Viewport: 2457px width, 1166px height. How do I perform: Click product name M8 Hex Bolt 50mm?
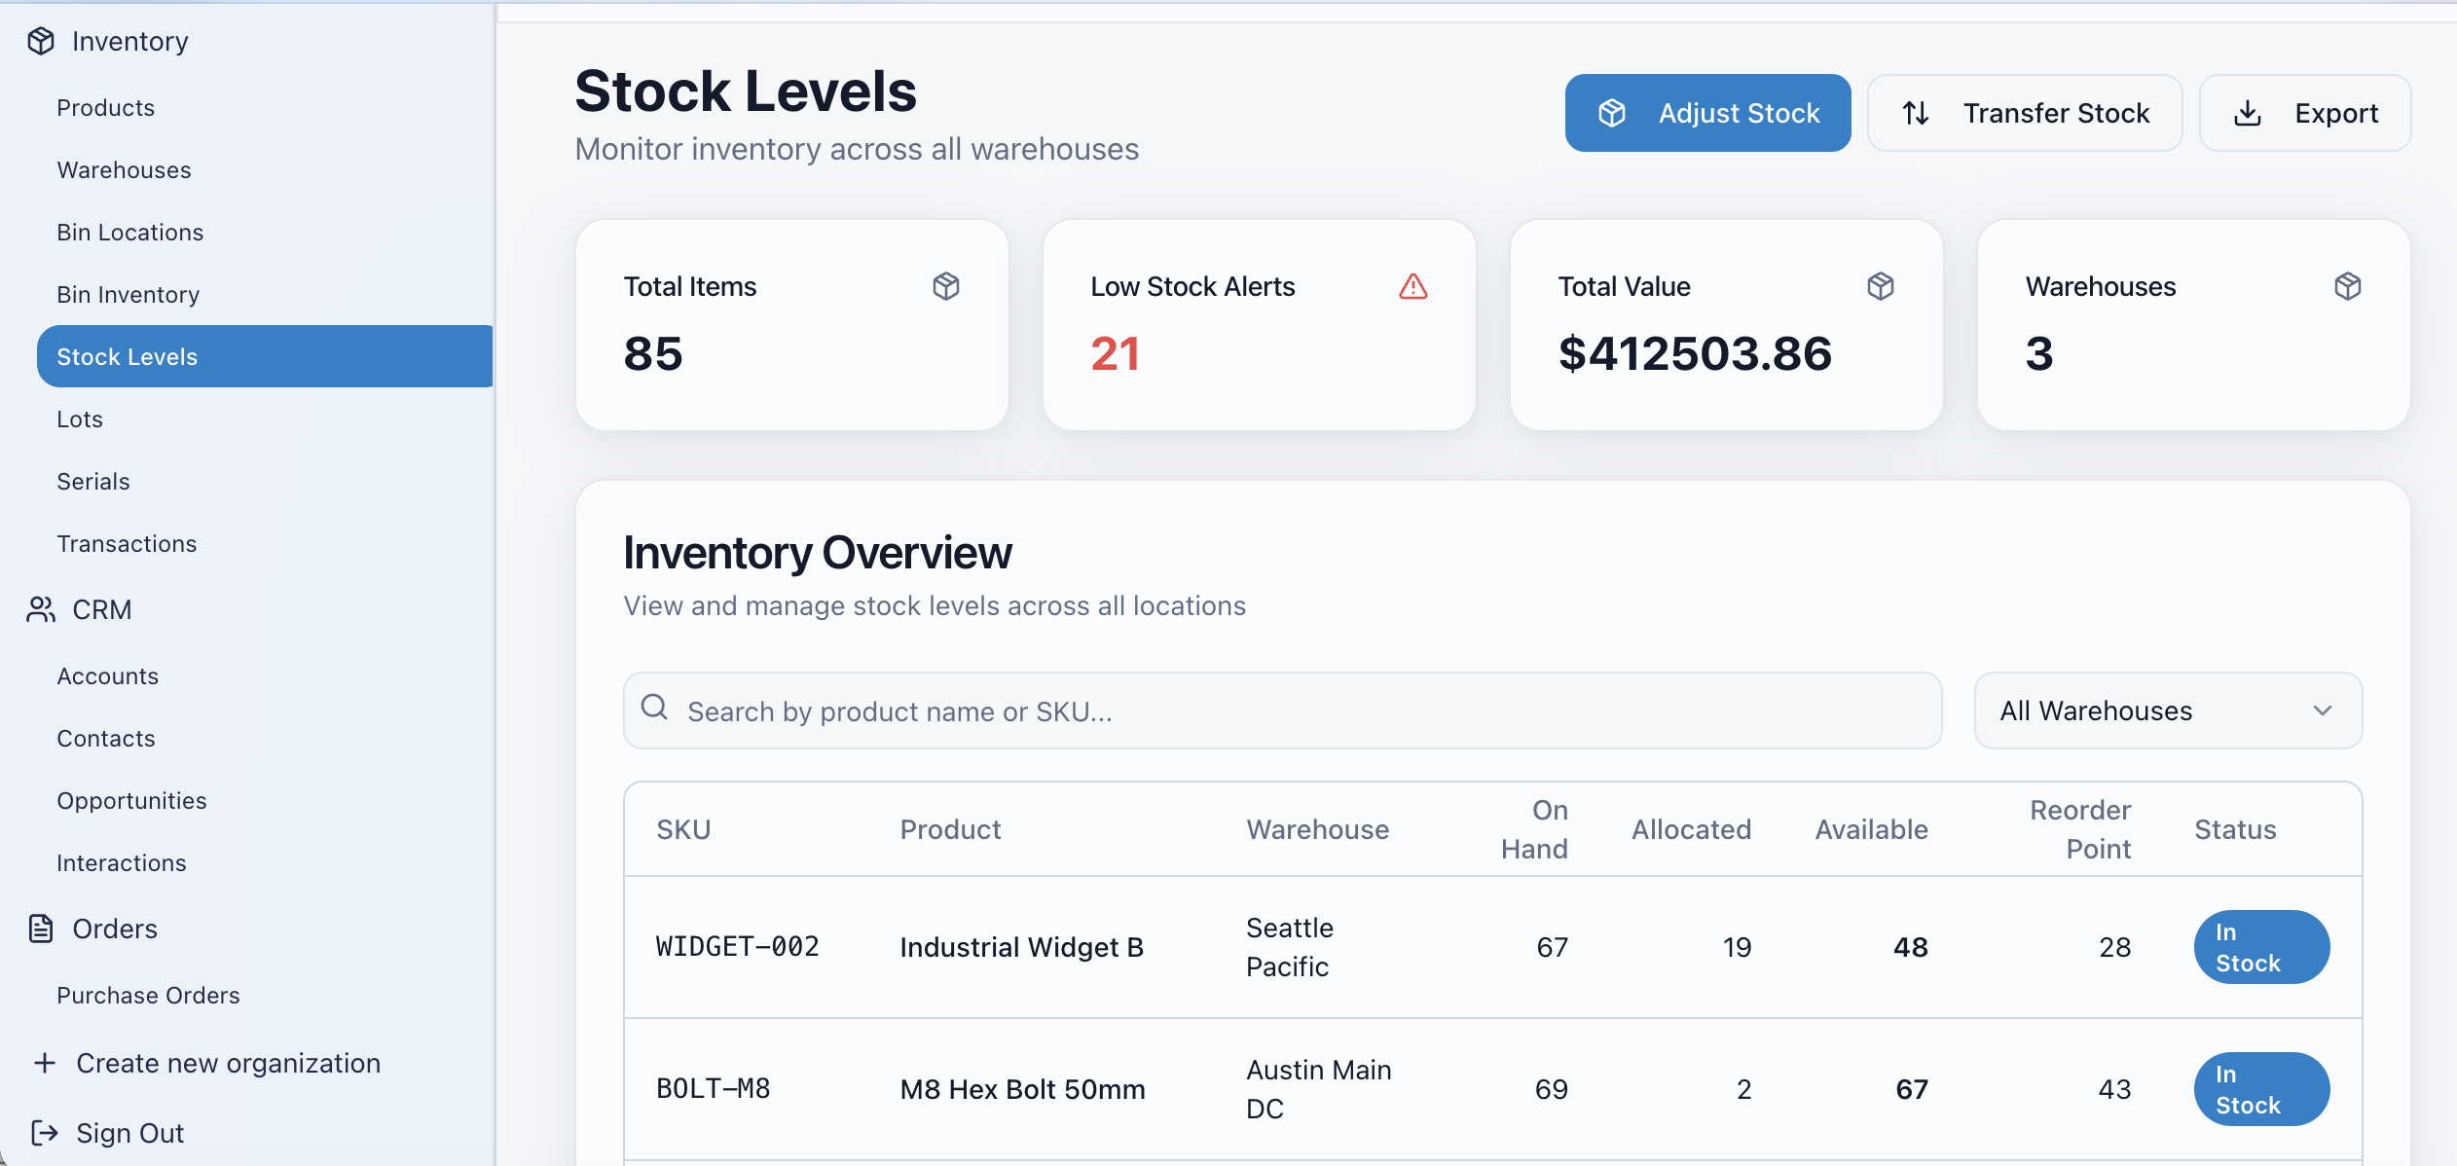click(x=1022, y=1089)
